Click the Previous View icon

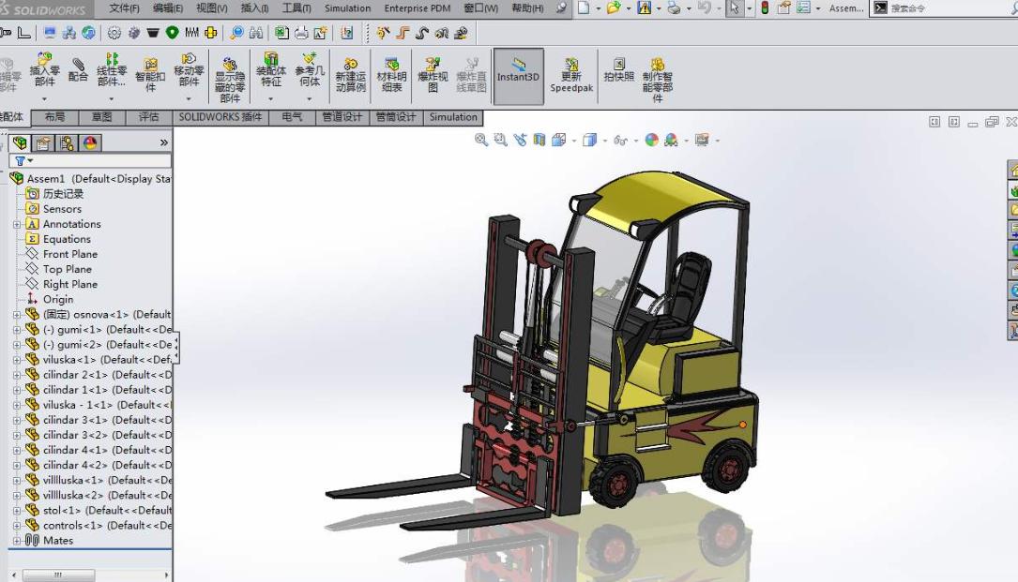click(x=520, y=140)
